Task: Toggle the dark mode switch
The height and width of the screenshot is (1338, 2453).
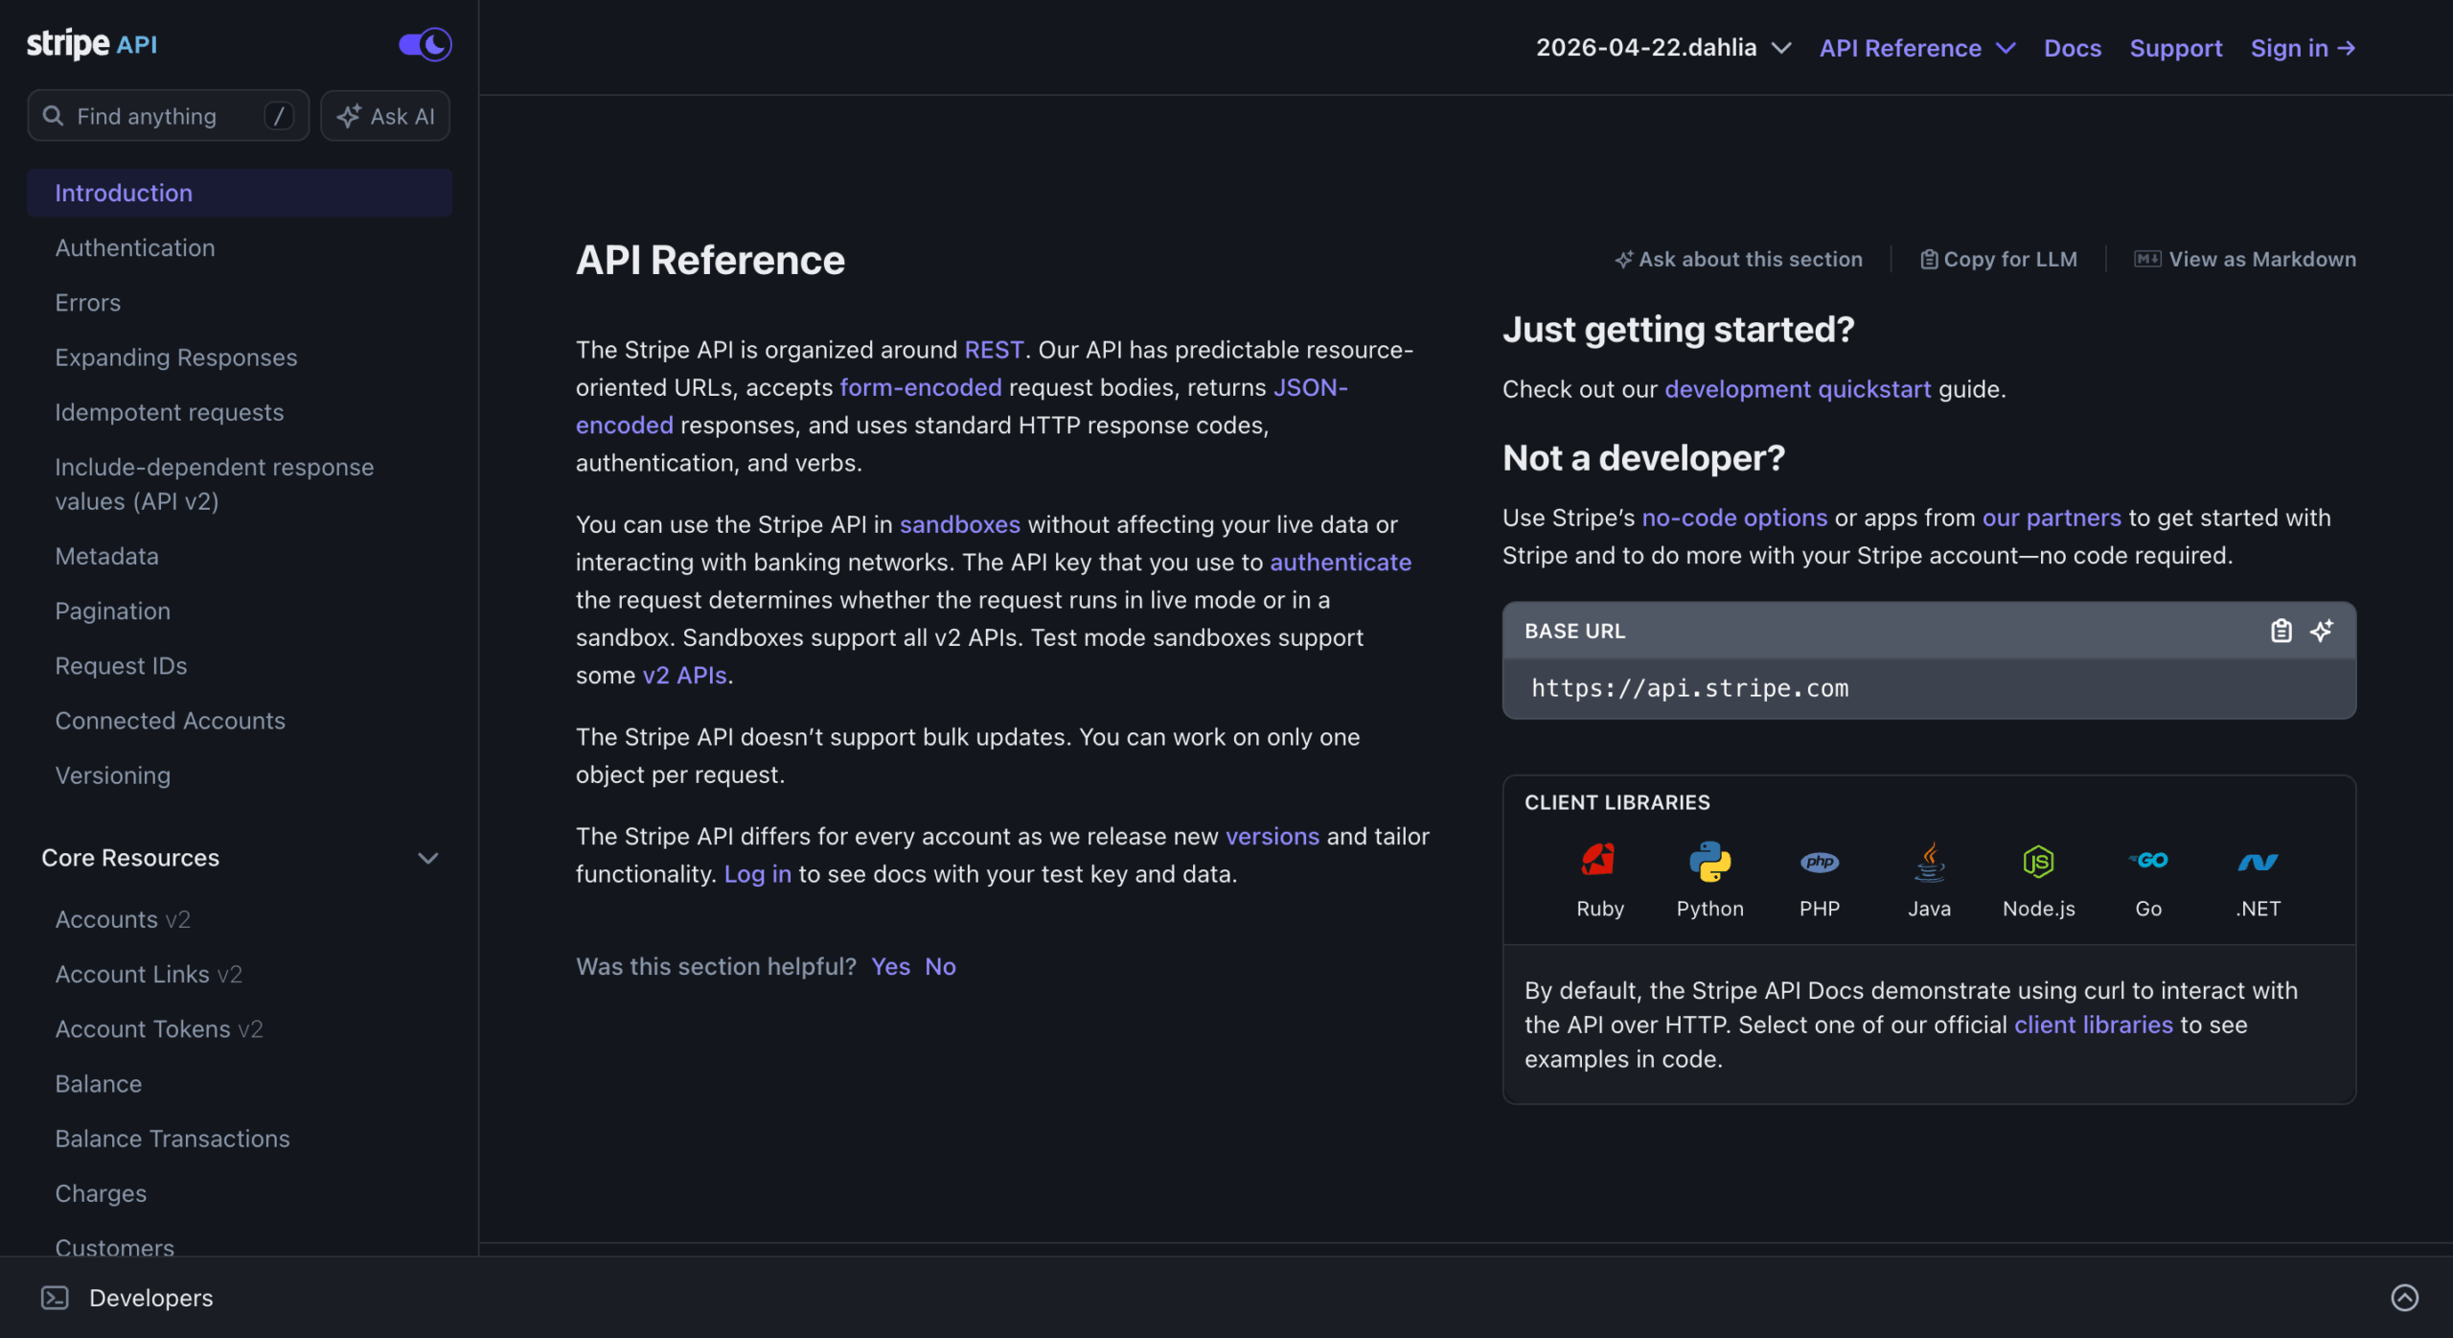Action: click(424, 44)
